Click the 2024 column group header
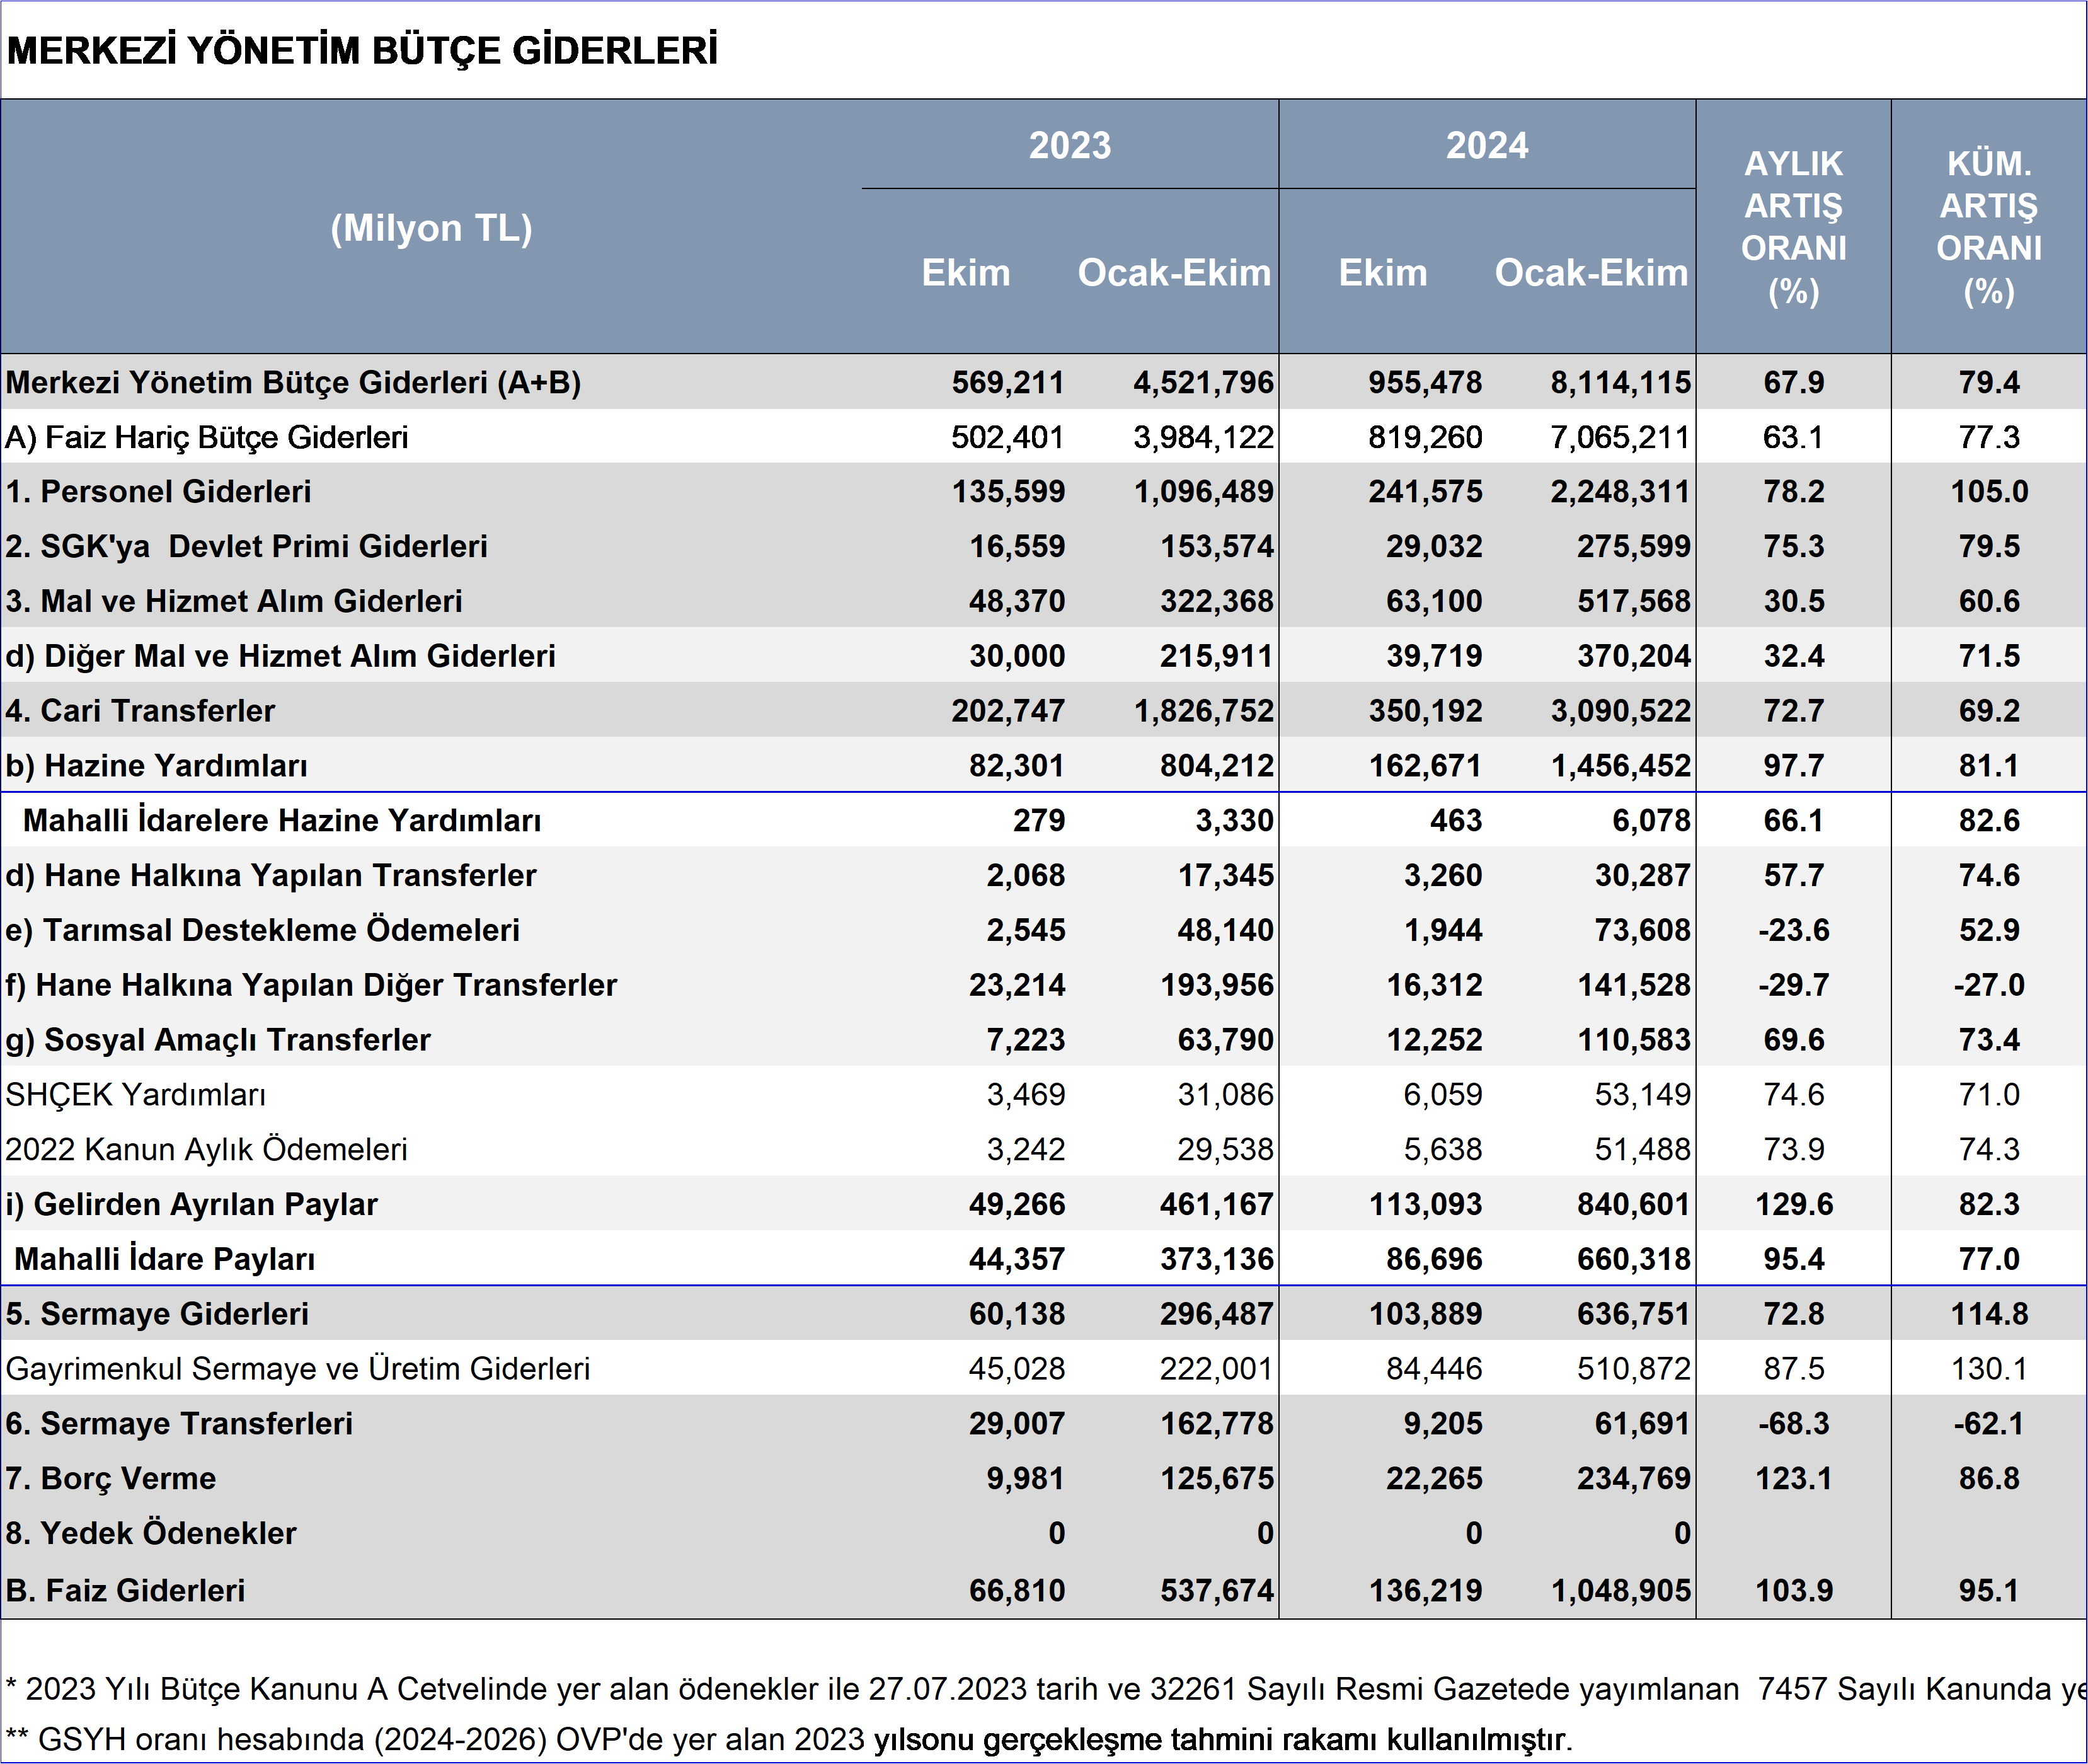Viewport: 2088px width, 1764px height. (1486, 146)
